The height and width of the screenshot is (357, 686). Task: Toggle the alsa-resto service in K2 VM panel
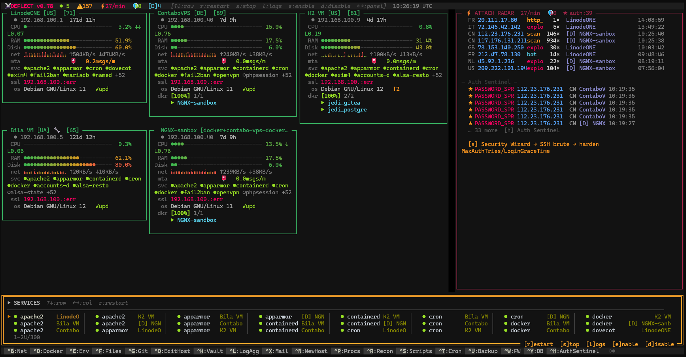coord(411,75)
